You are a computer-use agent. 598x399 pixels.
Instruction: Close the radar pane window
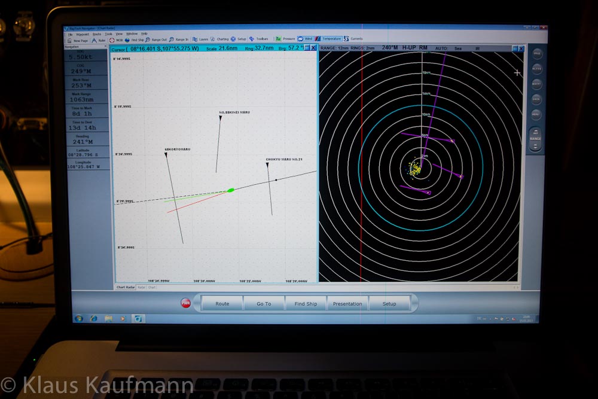(x=521, y=49)
